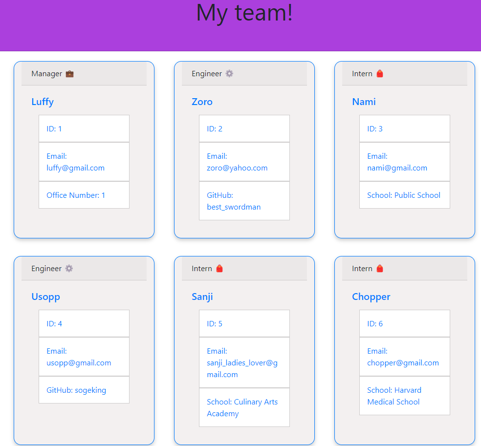Click the briefcase icon on Luffy's Manager card
Image resolution: width=481 pixels, height=446 pixels.
click(x=69, y=74)
